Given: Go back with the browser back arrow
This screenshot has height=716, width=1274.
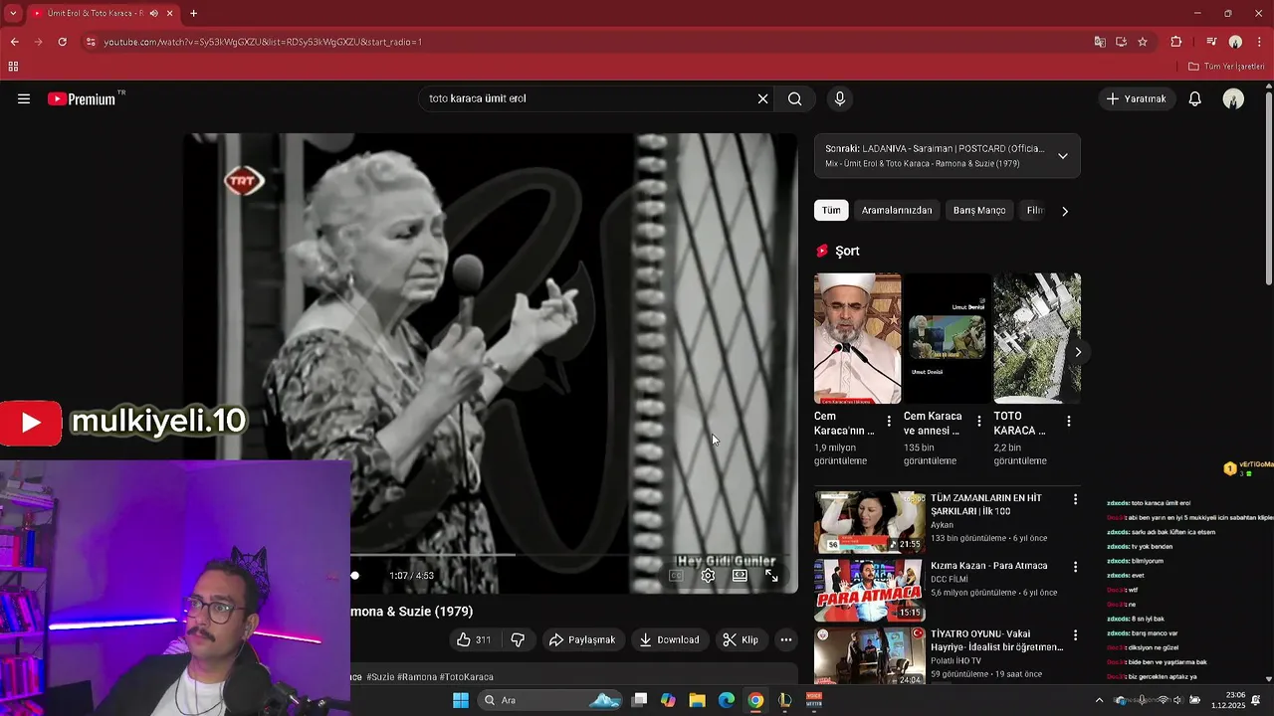Looking at the screenshot, I should [x=14, y=42].
